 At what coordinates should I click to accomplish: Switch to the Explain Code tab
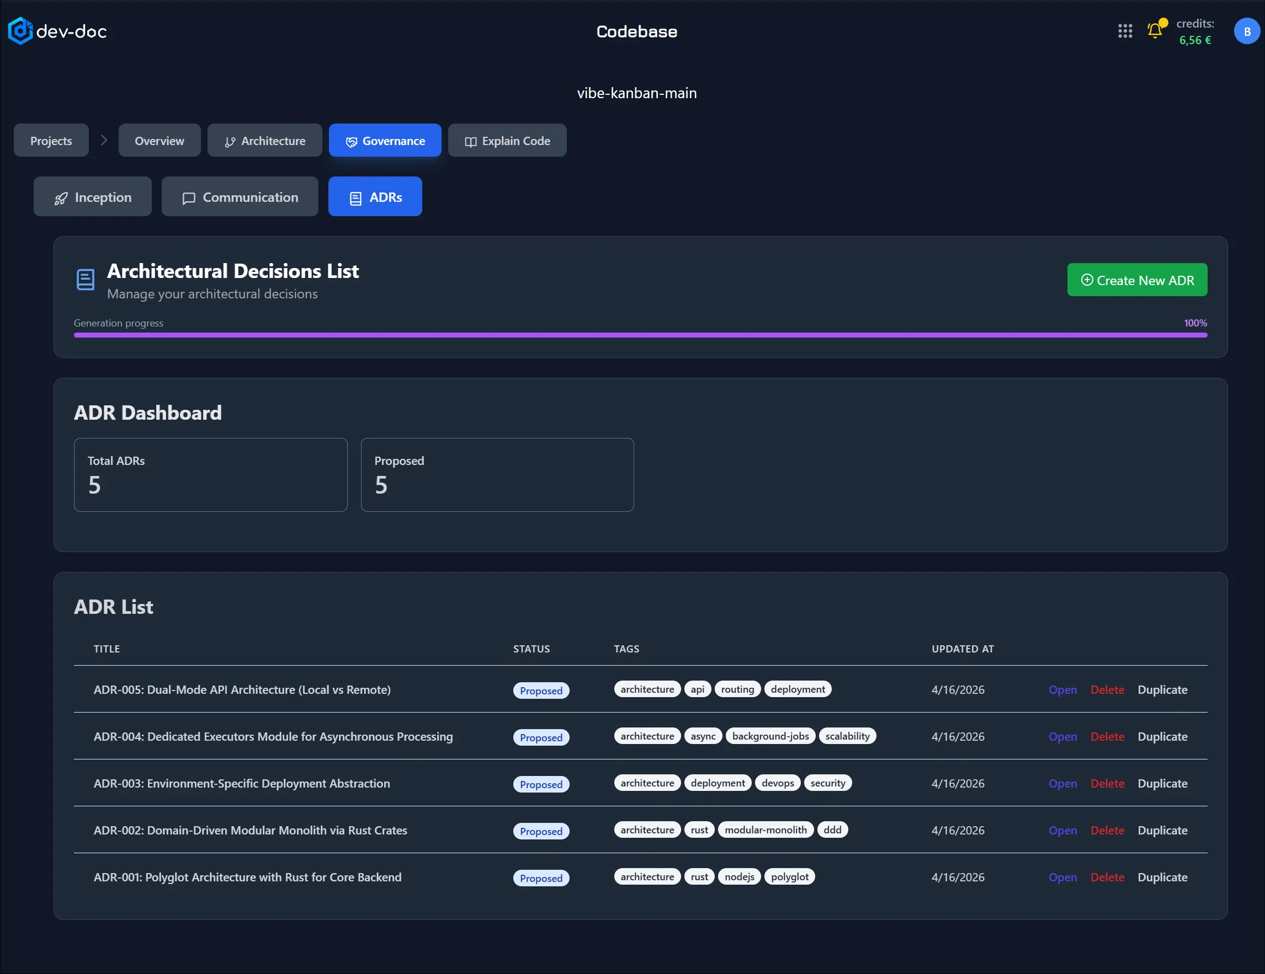[507, 141]
